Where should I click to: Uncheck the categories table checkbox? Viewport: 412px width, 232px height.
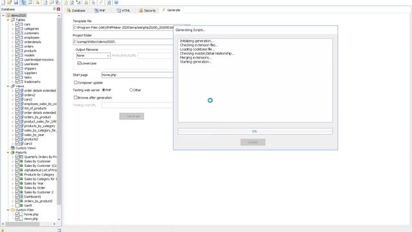[x=17, y=28]
